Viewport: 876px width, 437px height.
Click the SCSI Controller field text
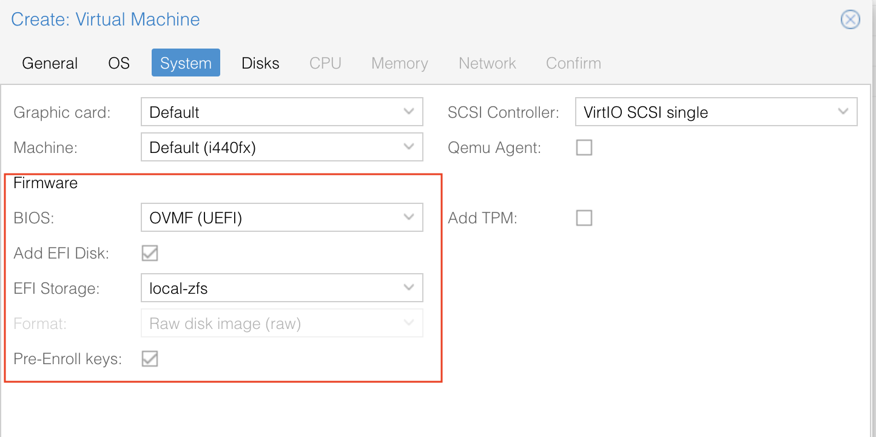pos(704,112)
